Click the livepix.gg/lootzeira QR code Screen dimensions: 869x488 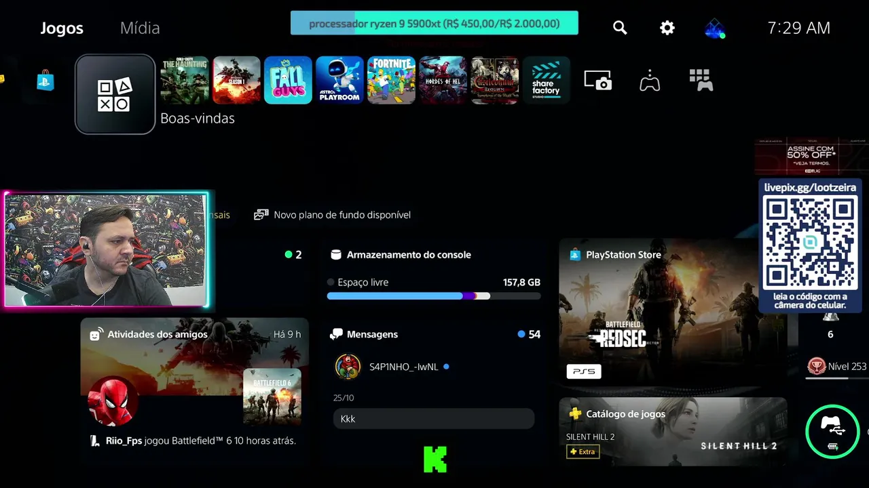[810, 243]
